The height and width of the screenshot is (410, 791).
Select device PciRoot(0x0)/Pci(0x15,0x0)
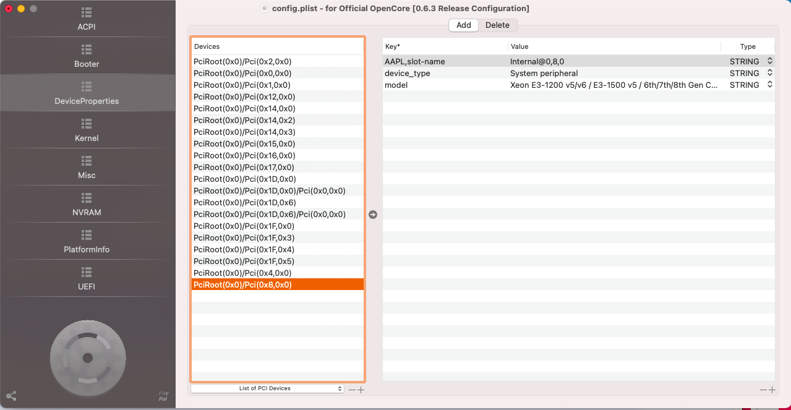click(x=278, y=143)
